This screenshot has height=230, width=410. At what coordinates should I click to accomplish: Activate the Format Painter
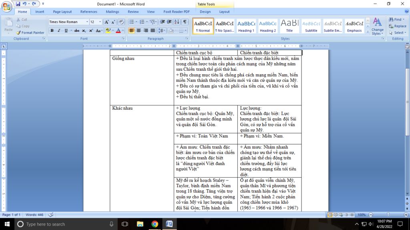(30, 33)
